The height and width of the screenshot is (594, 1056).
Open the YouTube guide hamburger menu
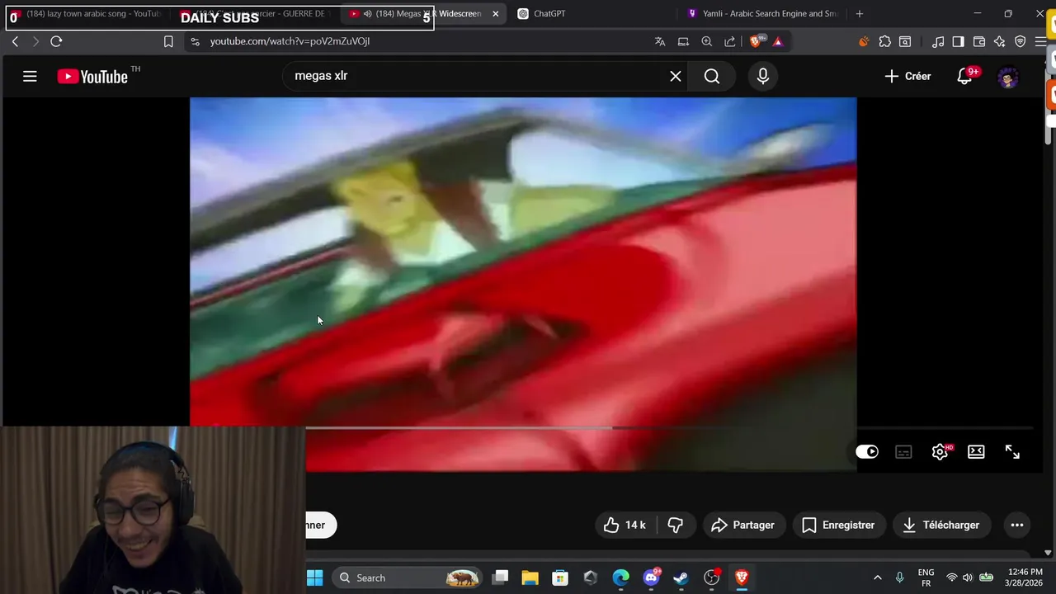(x=30, y=76)
